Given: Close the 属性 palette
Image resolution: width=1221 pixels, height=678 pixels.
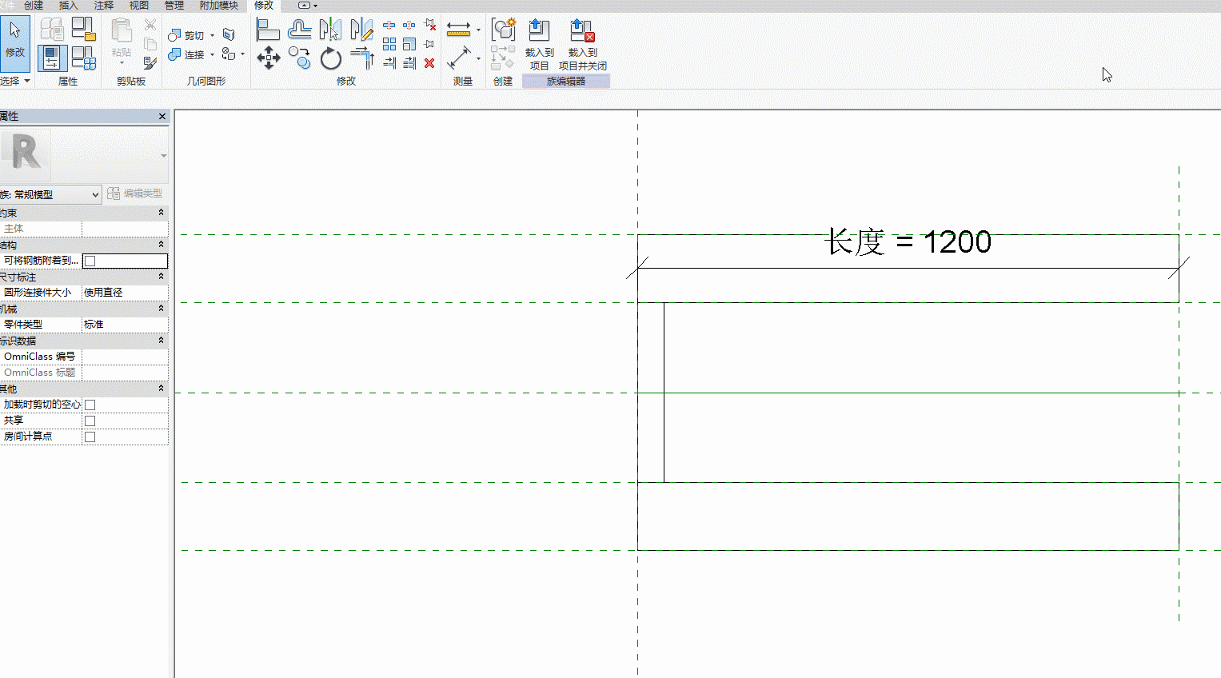Looking at the screenshot, I should 162,117.
